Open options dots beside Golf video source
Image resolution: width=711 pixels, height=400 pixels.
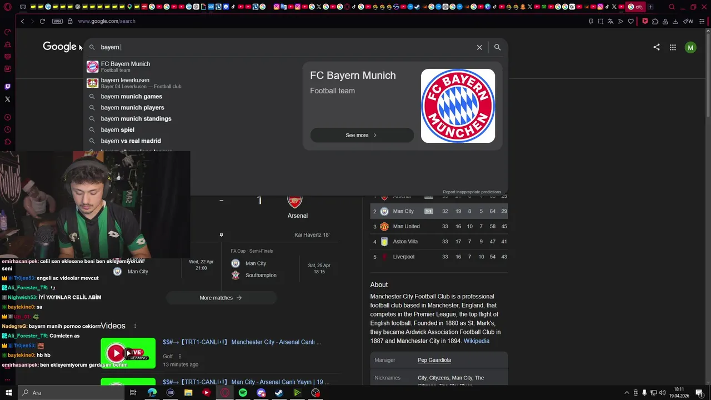pyautogui.click(x=179, y=356)
